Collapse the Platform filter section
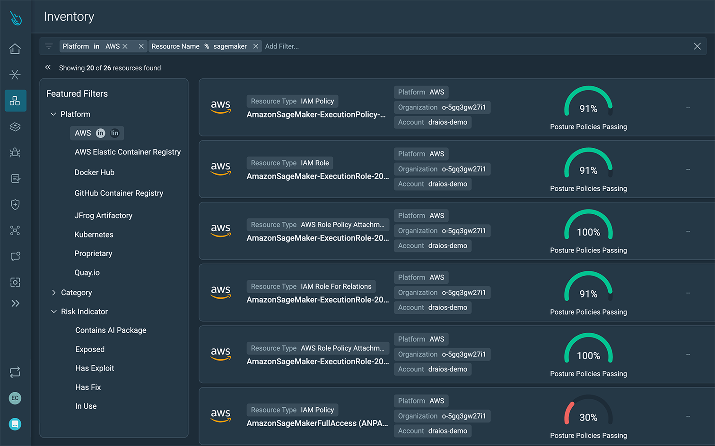 point(53,114)
